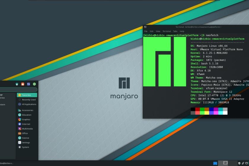Click the 'Kernel: 6.1.25-1-MANJARO' line
The height and width of the screenshot is (166, 249).
pos(209,53)
